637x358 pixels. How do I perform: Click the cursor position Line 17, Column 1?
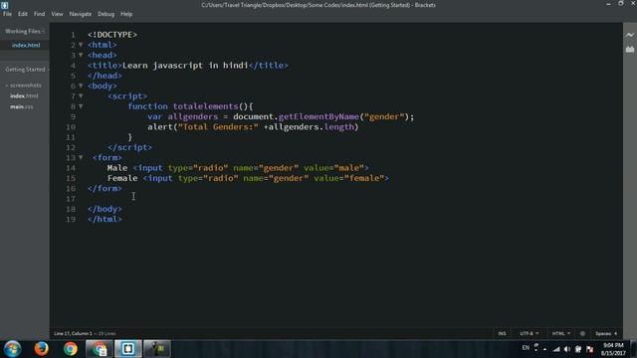click(x=73, y=334)
